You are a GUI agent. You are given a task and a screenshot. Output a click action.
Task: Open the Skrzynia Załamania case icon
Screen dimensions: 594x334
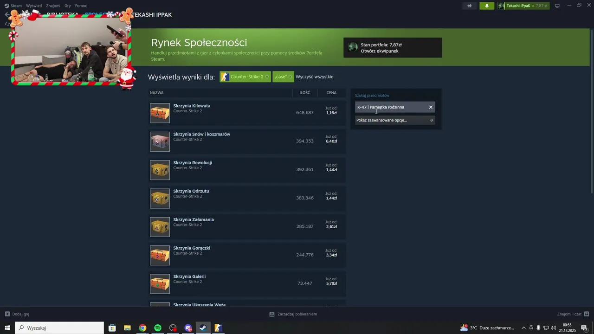click(160, 227)
